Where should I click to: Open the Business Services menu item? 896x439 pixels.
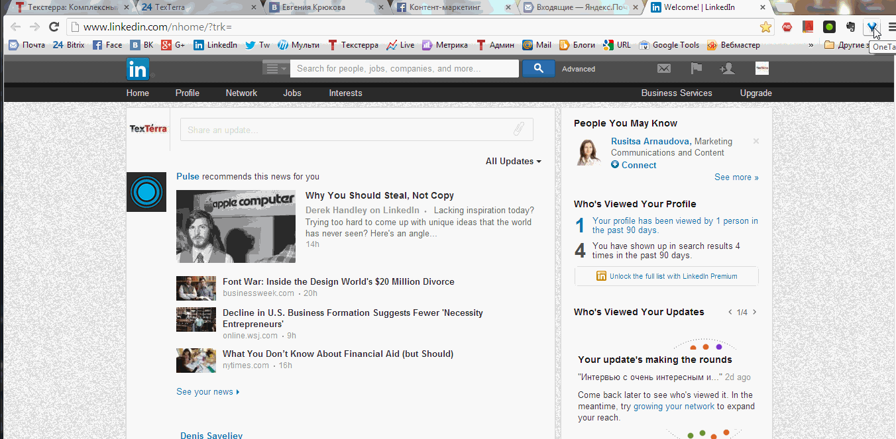677,93
